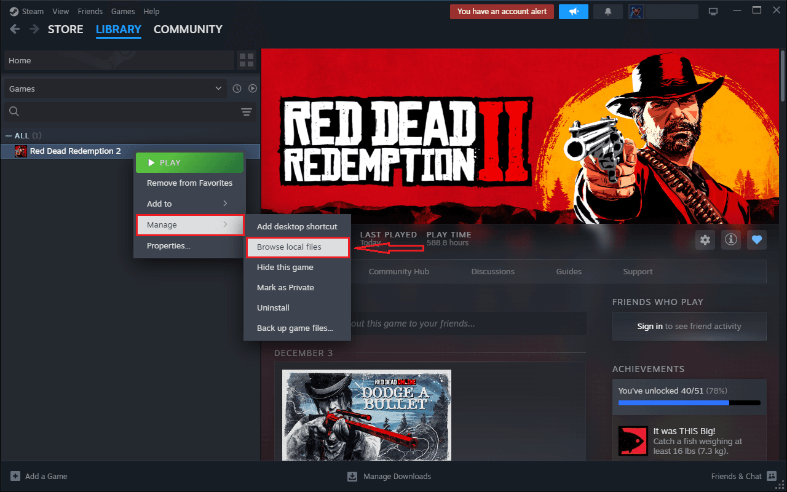The width and height of the screenshot is (787, 492).
Task: Select Mark as Private
Action: click(284, 287)
